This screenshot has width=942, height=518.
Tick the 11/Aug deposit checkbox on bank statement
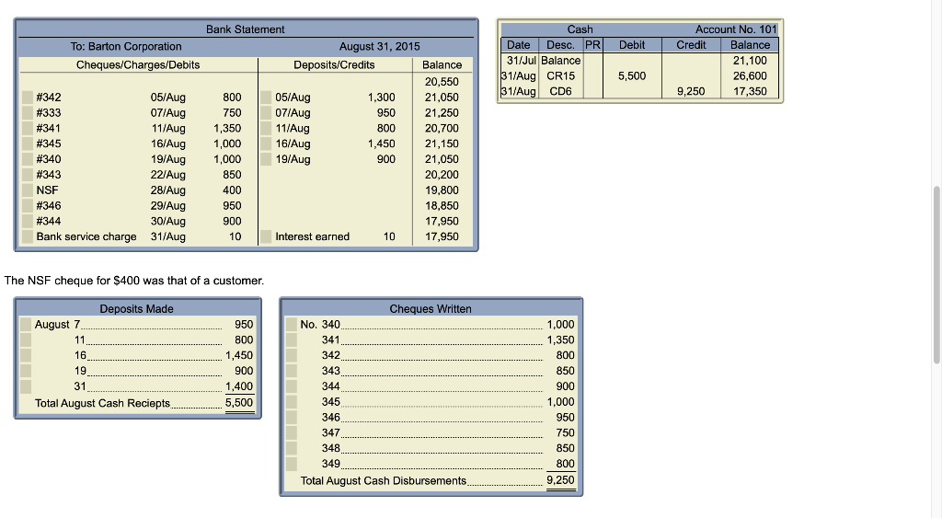266,129
